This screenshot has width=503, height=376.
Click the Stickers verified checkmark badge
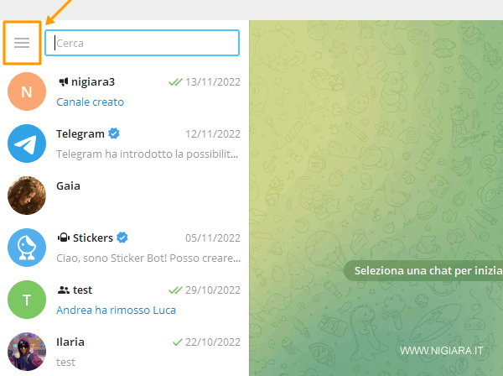[122, 238]
